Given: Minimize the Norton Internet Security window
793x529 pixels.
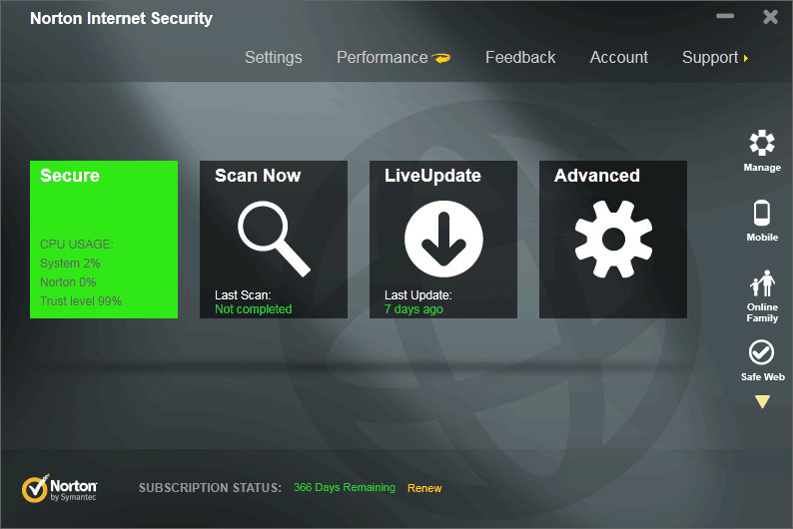Looking at the screenshot, I should (x=725, y=17).
